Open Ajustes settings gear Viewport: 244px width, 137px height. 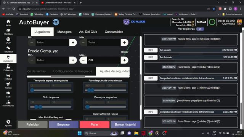[8, 123]
